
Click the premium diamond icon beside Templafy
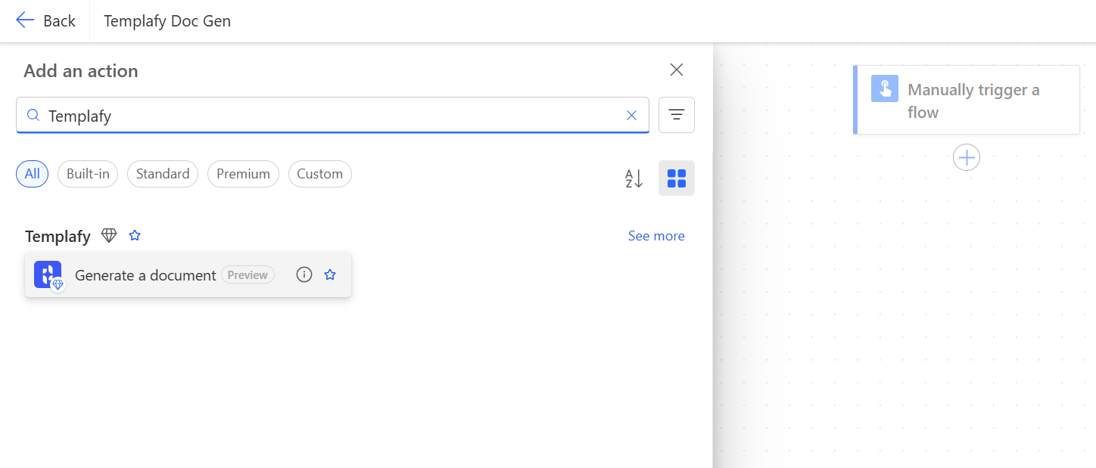click(x=109, y=235)
